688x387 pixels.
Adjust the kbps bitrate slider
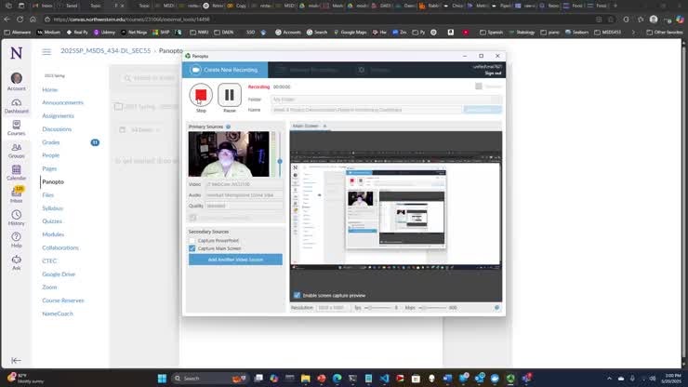pos(432,308)
